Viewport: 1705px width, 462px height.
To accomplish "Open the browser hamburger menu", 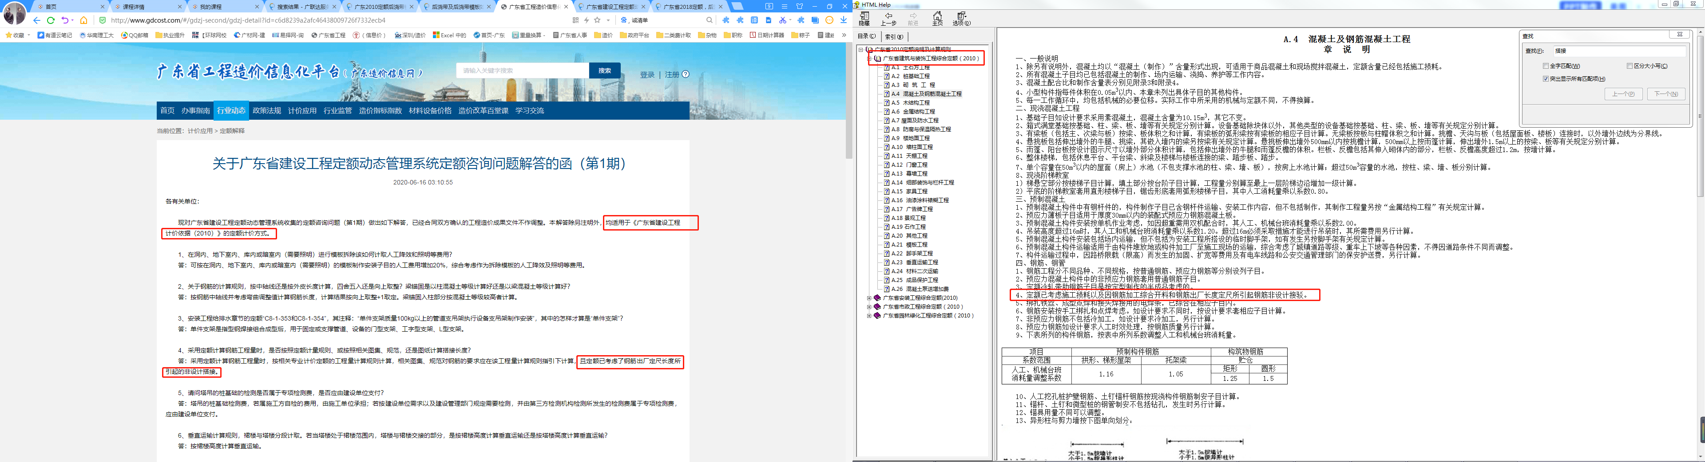I will pos(784,7).
